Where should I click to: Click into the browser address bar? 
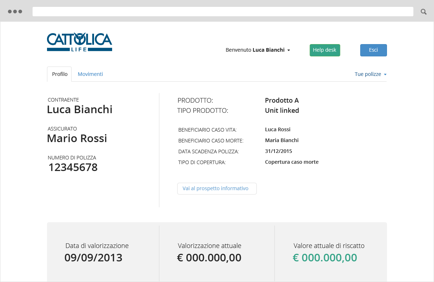tap(223, 12)
